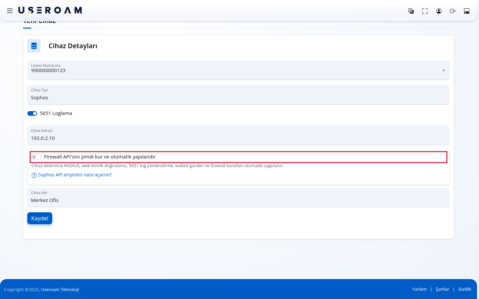Click Useroam Teknoloji in the footer
The width and height of the screenshot is (479, 299).
pyautogui.click(x=60, y=290)
